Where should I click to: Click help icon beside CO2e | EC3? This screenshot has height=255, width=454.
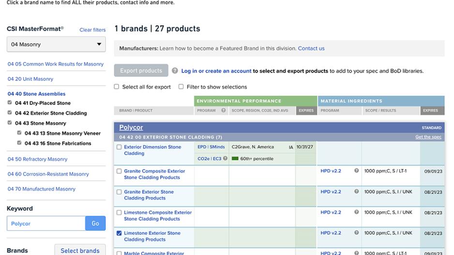[x=225, y=158]
